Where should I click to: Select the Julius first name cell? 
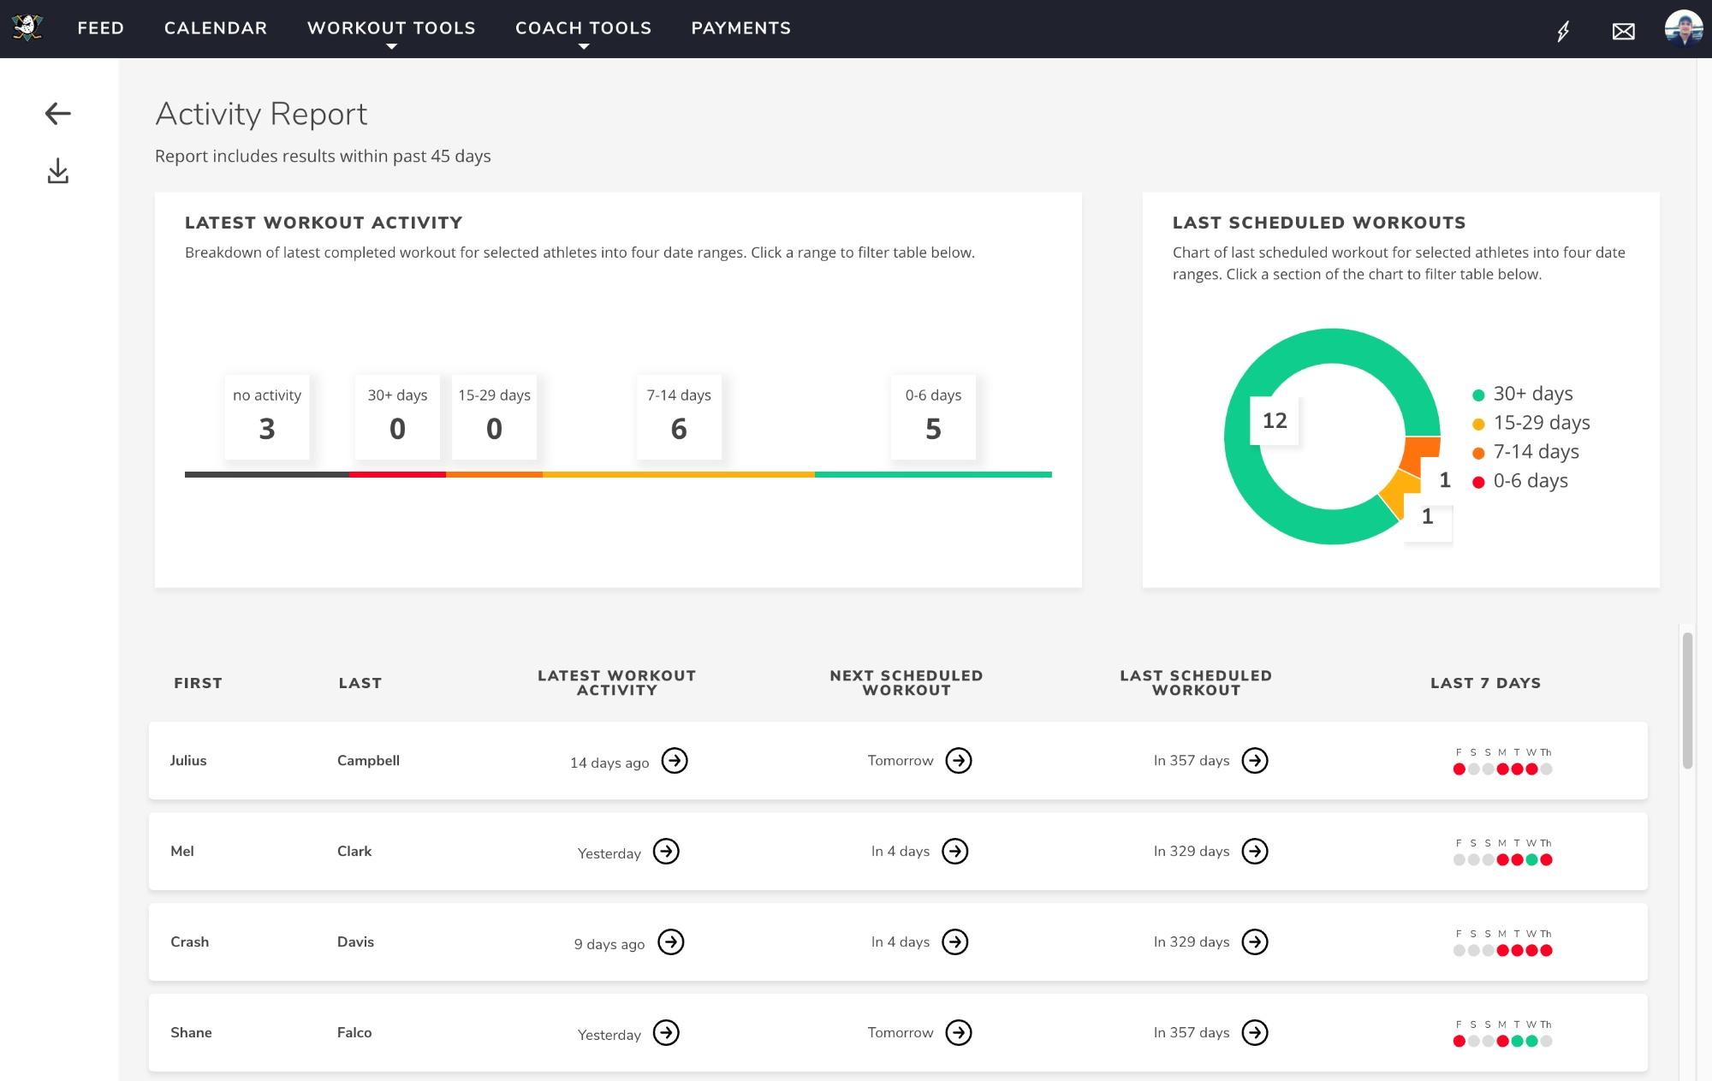point(188,760)
